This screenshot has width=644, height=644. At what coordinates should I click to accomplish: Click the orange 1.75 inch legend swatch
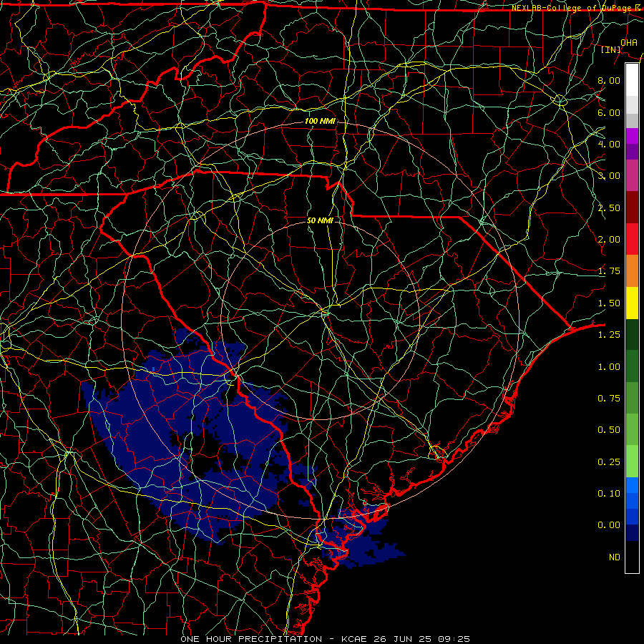coord(632,270)
